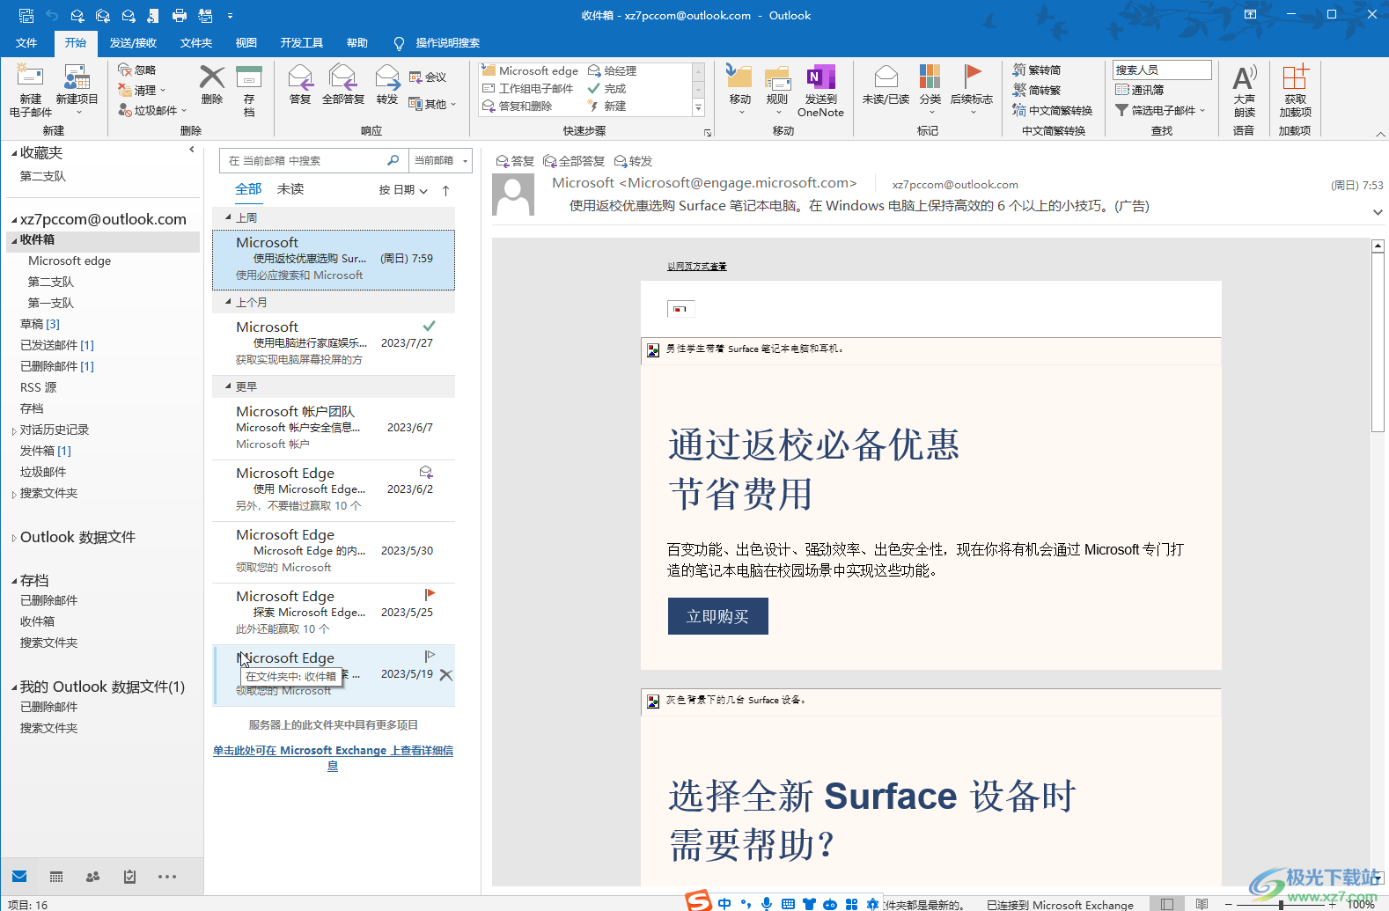Select the Microsoft 帐户团队 message

click(334, 428)
